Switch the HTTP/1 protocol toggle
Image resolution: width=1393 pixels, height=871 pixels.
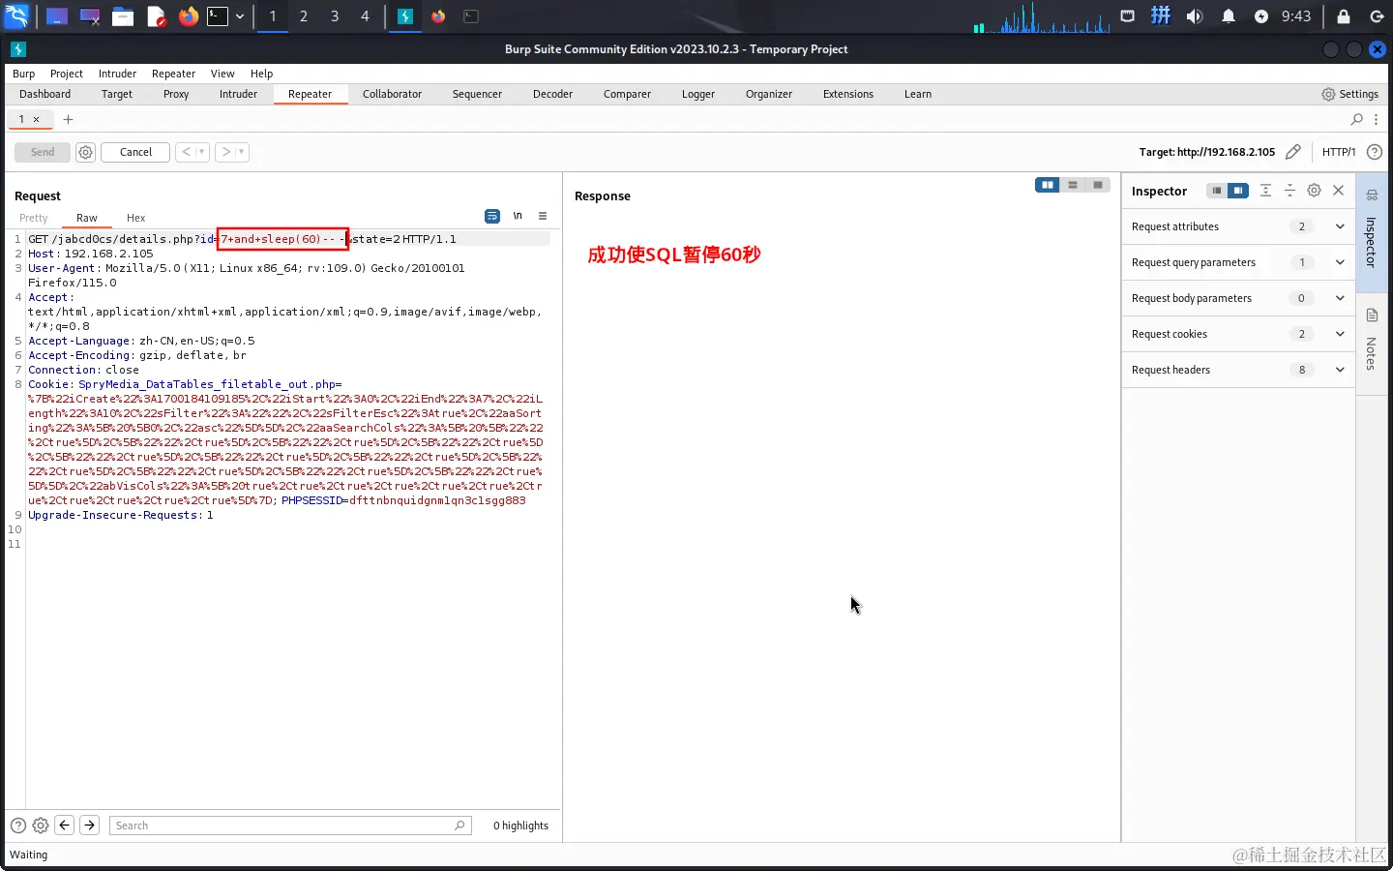coord(1339,152)
